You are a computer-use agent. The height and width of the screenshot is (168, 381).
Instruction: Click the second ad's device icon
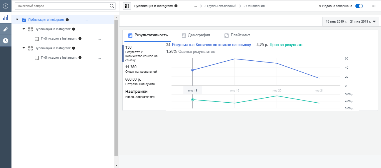[x=37, y=58]
